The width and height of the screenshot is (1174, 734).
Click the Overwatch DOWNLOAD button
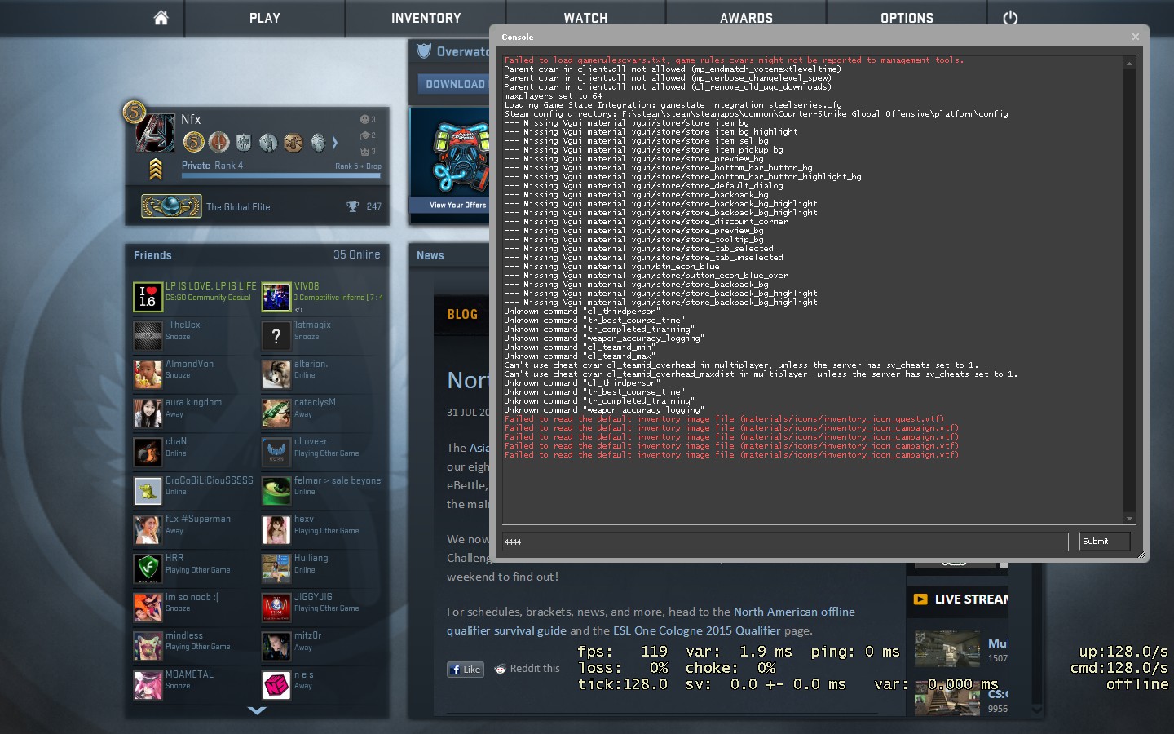454,84
